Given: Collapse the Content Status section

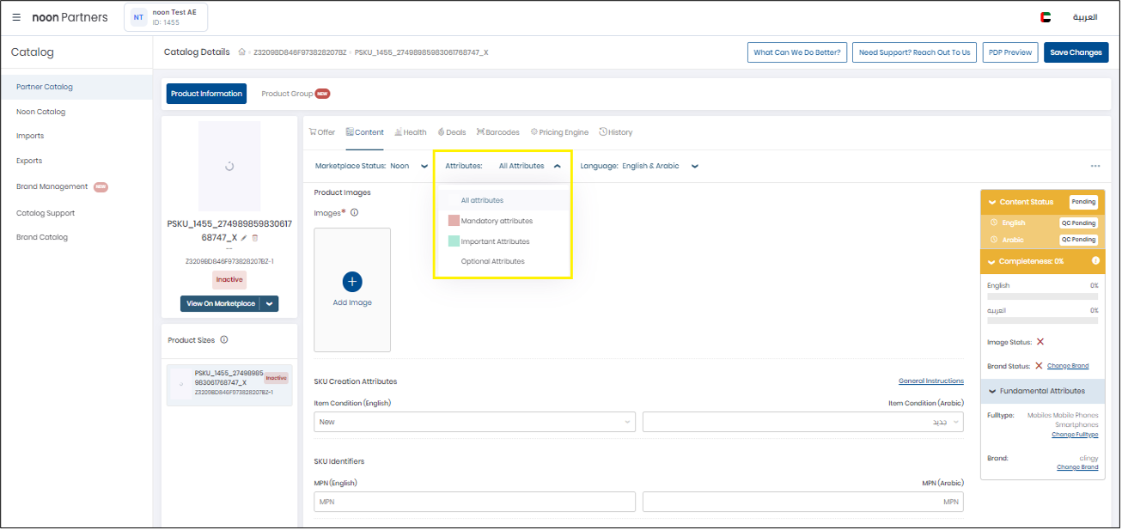Looking at the screenshot, I should click(991, 202).
